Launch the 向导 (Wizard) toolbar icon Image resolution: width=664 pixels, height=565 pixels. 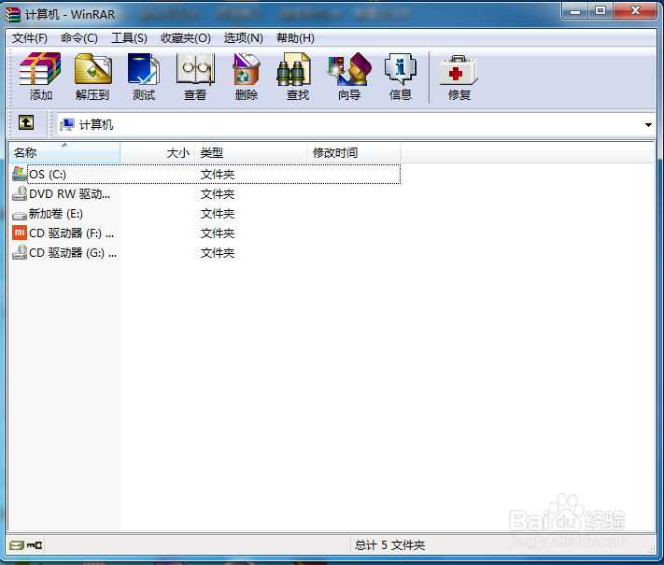click(x=349, y=68)
